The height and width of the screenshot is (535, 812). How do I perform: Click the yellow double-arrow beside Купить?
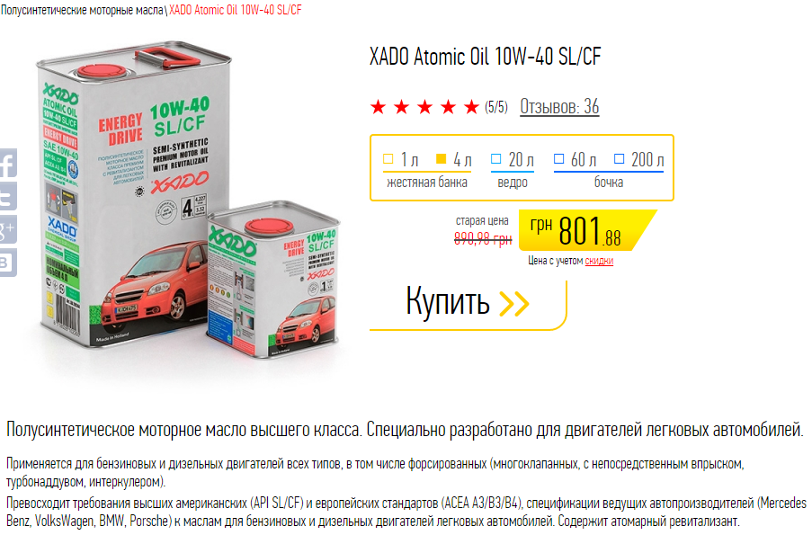513,303
